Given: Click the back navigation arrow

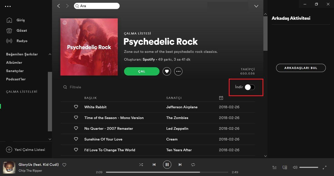Looking at the screenshot, I should (x=58, y=6).
